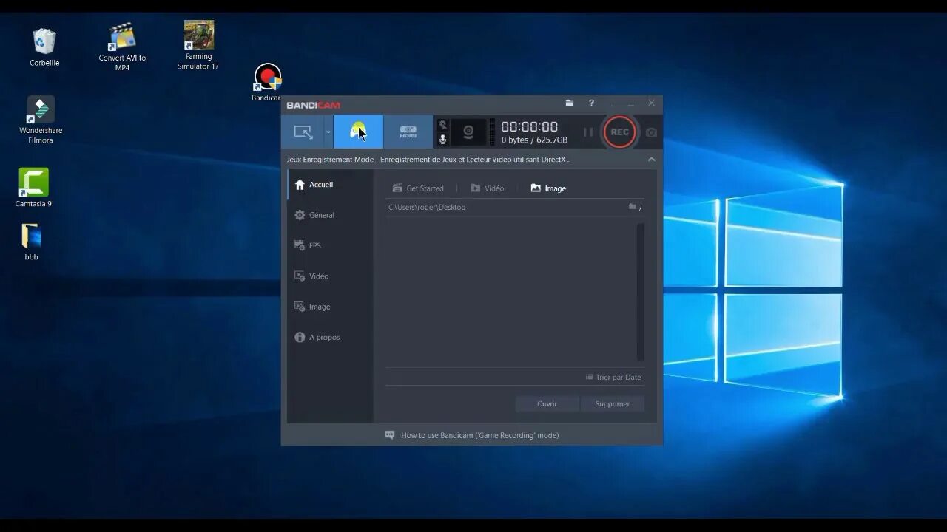Start recording with the REC button
Screen dimensions: 947x532
click(x=619, y=132)
